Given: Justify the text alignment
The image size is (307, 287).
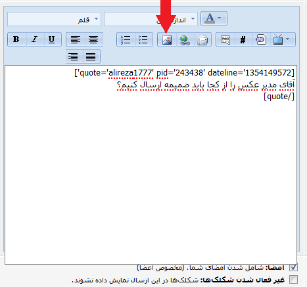Looking at the screenshot, I should click(91, 56).
